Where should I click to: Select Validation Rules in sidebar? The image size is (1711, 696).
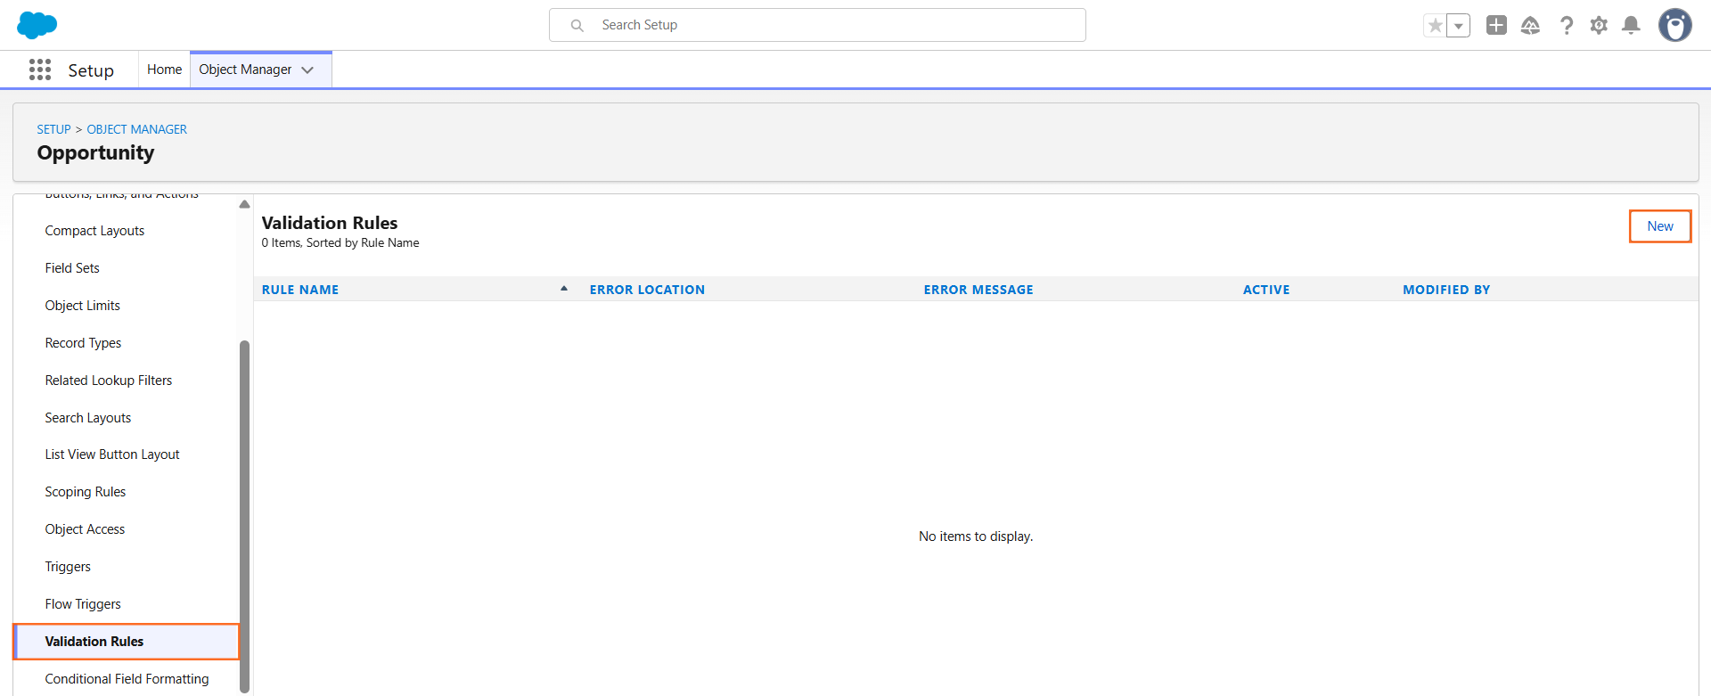(x=126, y=642)
